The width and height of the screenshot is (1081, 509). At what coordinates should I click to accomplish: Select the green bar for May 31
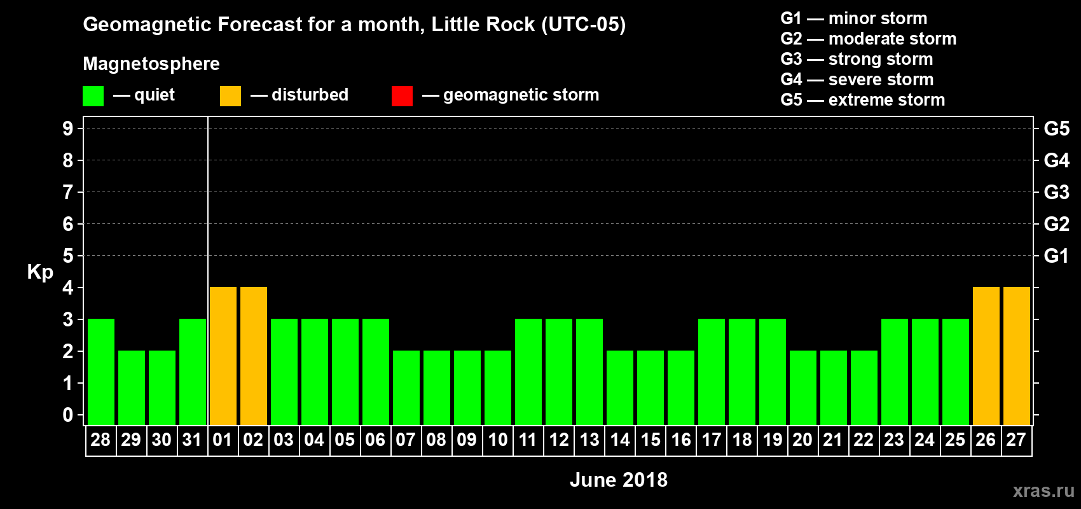[x=193, y=372]
